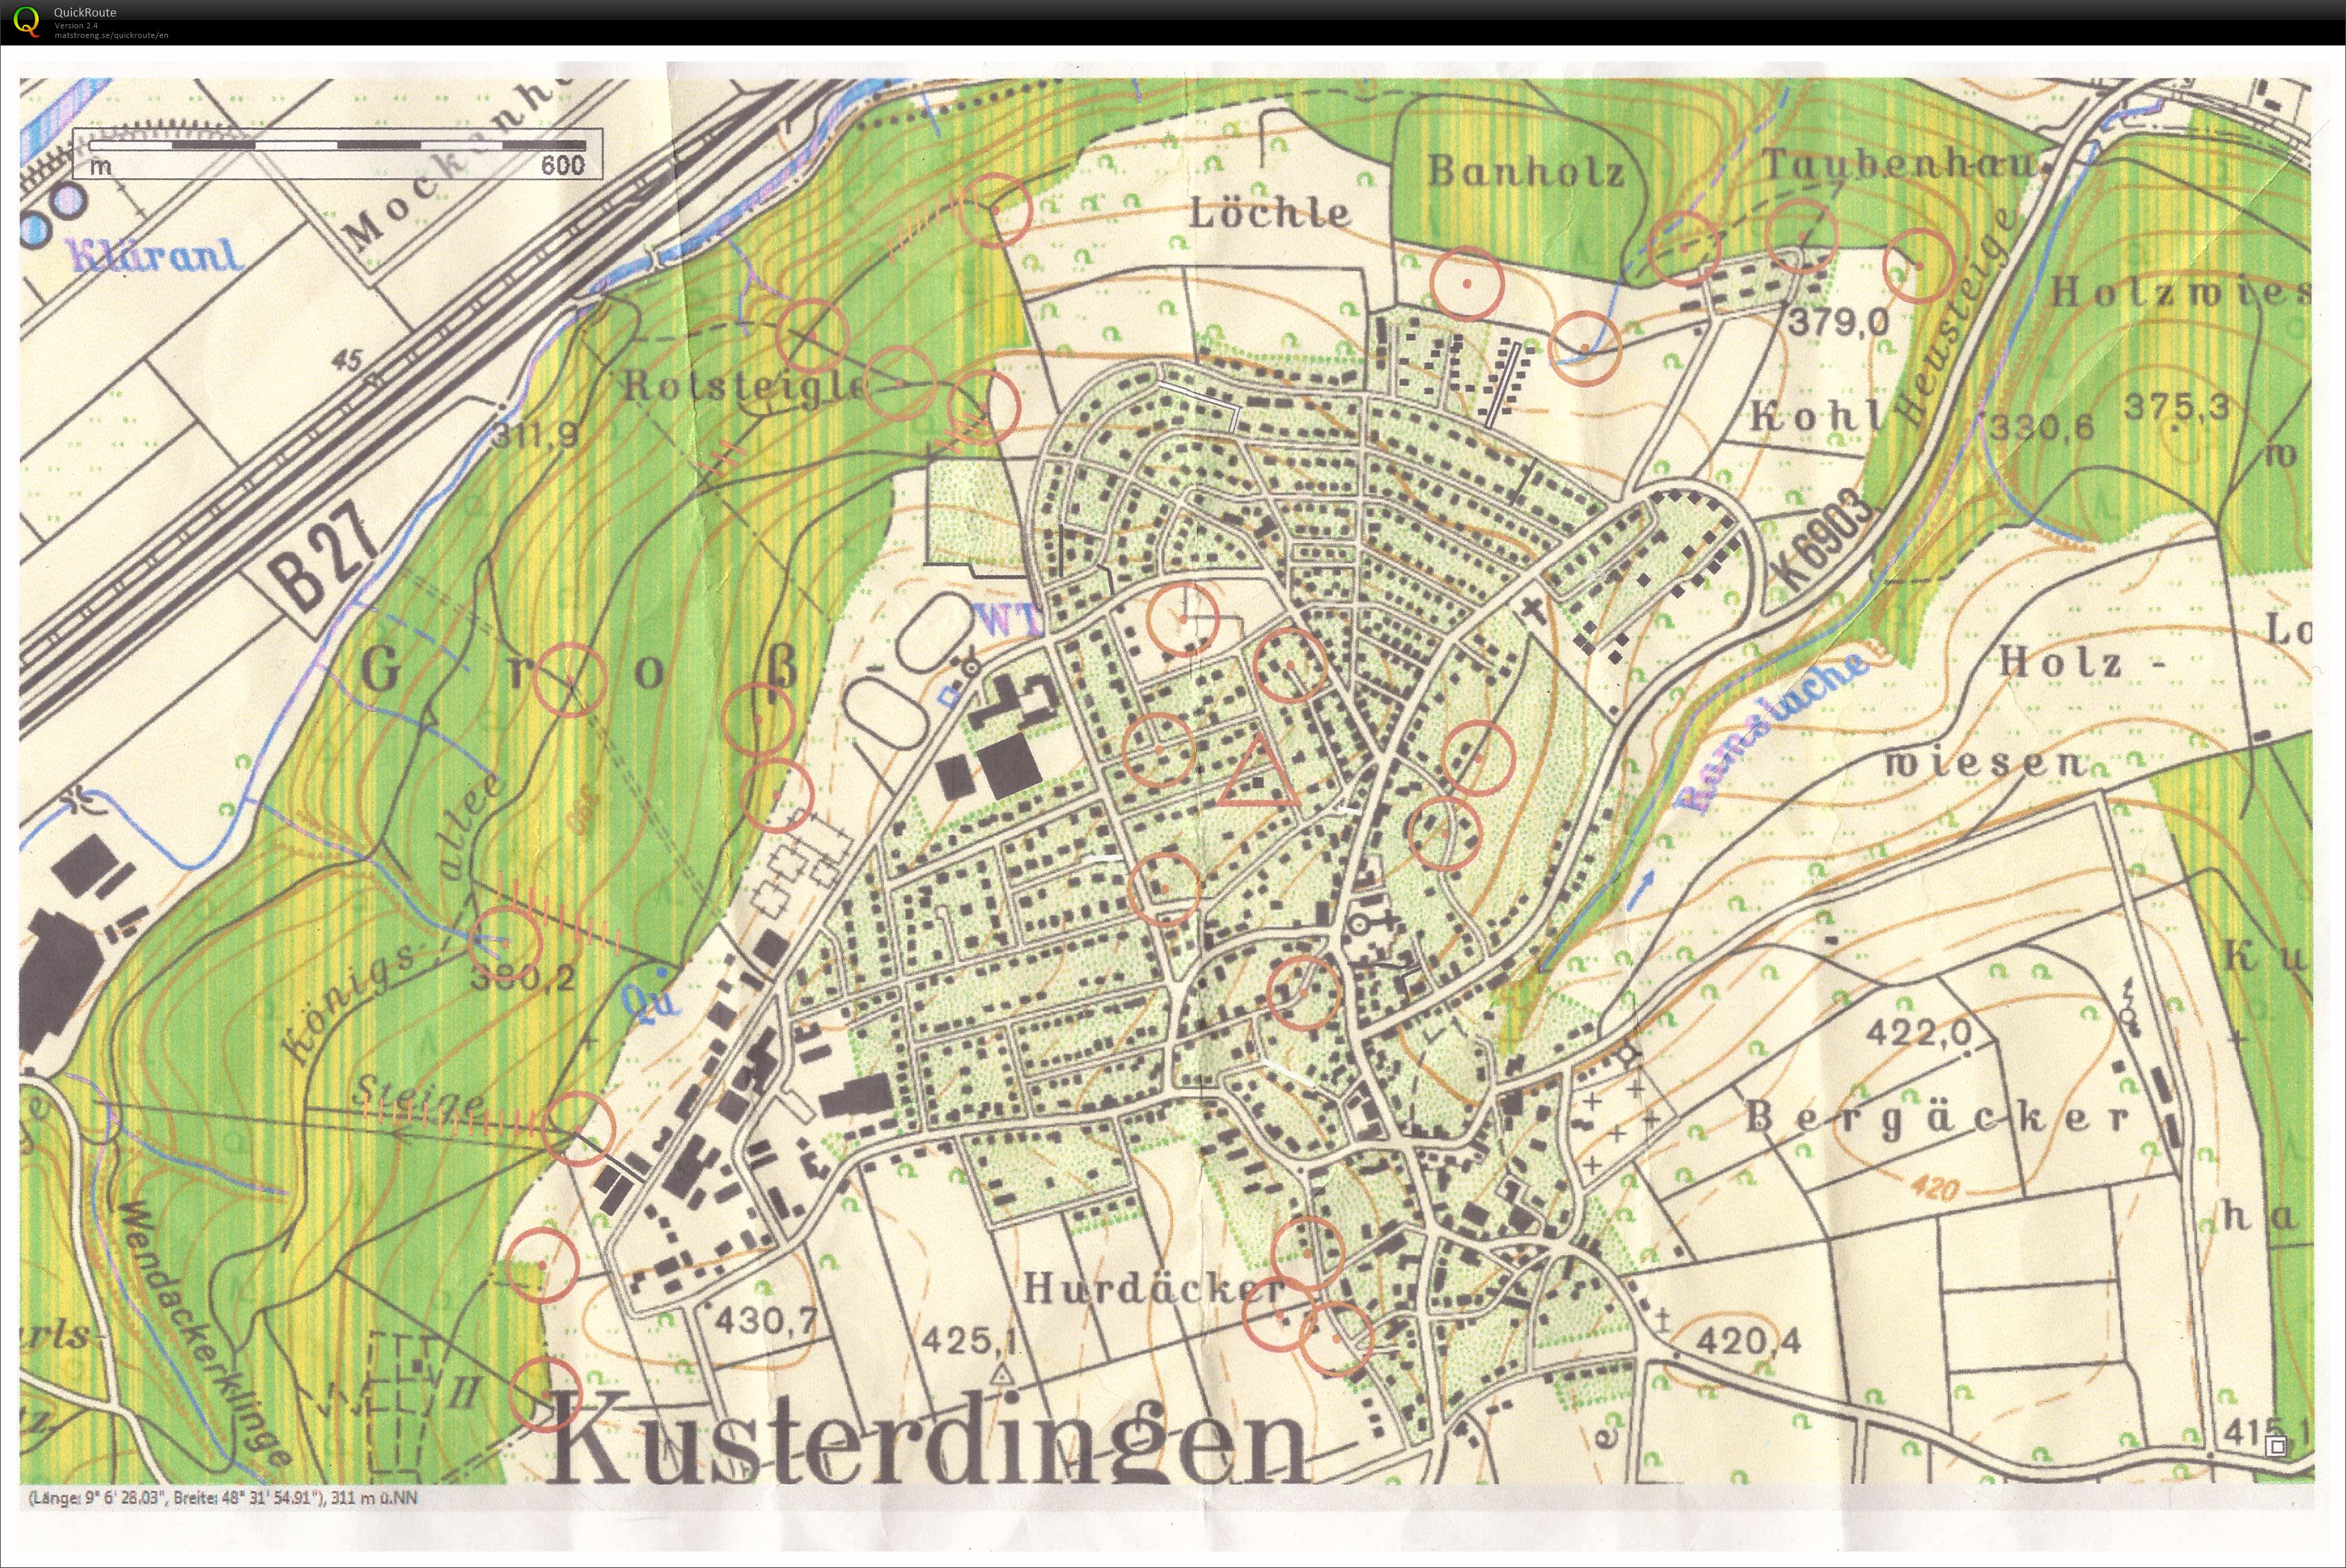The height and width of the screenshot is (1568, 2346).
Task: Click the QuickRoute Q logo icon
Action: [26, 21]
